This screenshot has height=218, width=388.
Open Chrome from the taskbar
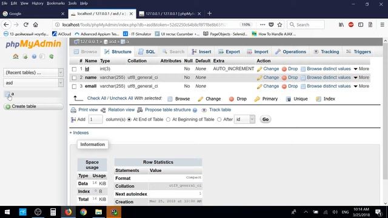84,212
